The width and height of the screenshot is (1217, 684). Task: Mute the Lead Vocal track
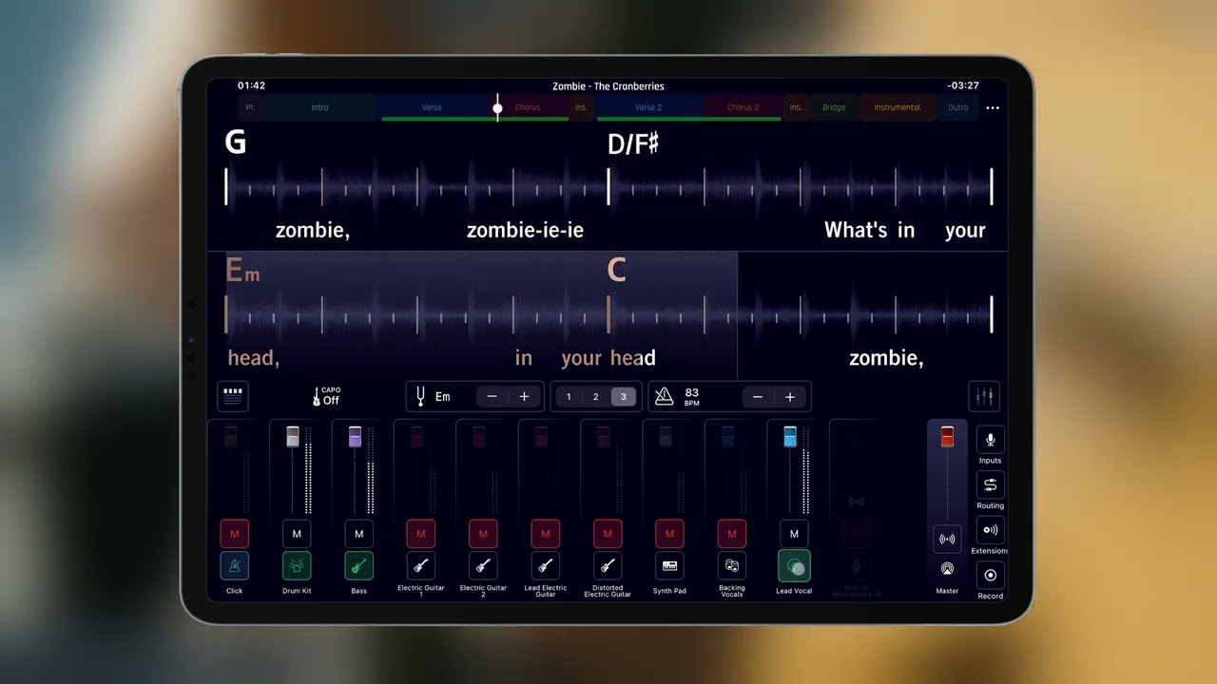(794, 534)
